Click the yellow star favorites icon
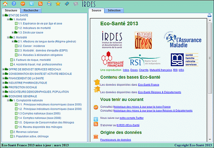Screen dimensions: 214x148 [58, 4]
